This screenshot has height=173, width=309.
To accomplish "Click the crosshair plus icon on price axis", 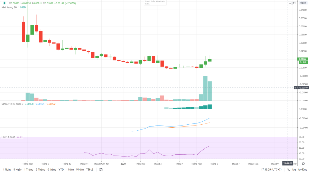I will (295, 87).
